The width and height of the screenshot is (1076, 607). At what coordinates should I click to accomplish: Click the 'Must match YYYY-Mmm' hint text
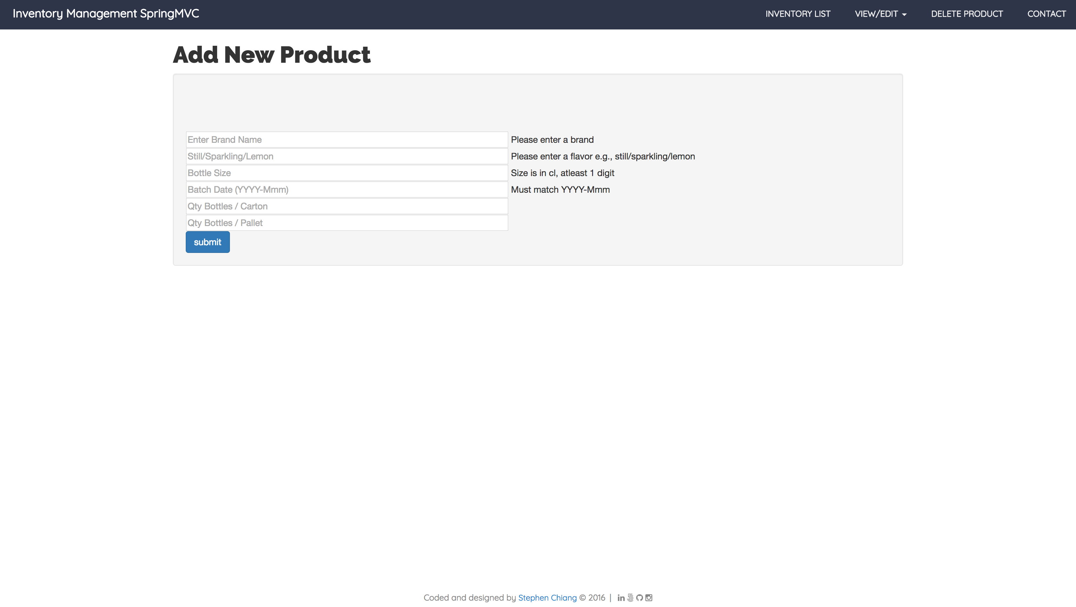[560, 190]
